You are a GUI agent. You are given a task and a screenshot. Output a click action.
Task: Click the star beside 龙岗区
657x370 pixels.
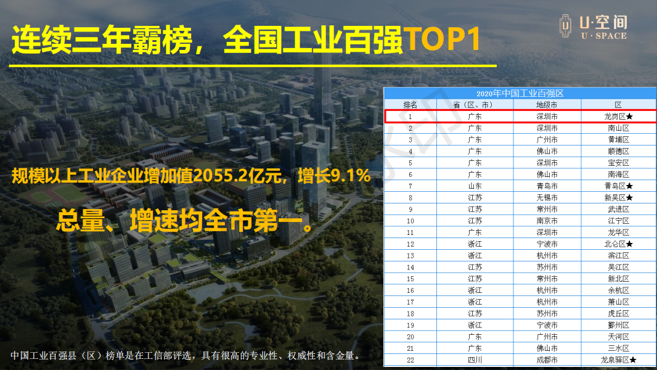(x=630, y=117)
